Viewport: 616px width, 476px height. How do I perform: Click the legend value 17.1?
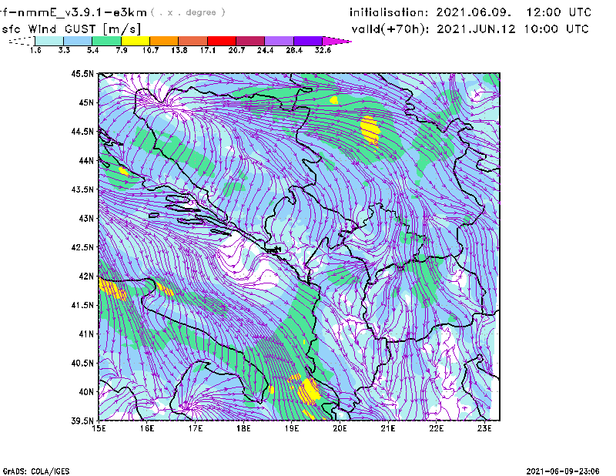click(x=208, y=50)
